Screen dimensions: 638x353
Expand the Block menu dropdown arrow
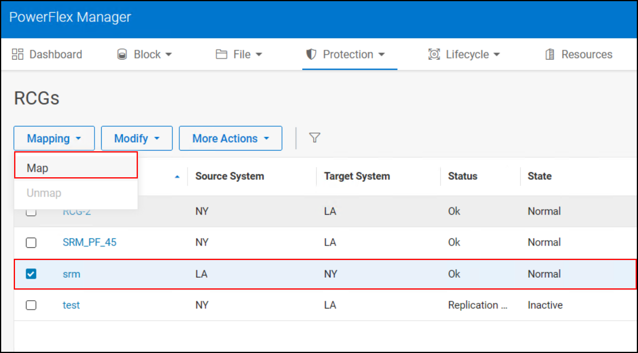tap(169, 54)
